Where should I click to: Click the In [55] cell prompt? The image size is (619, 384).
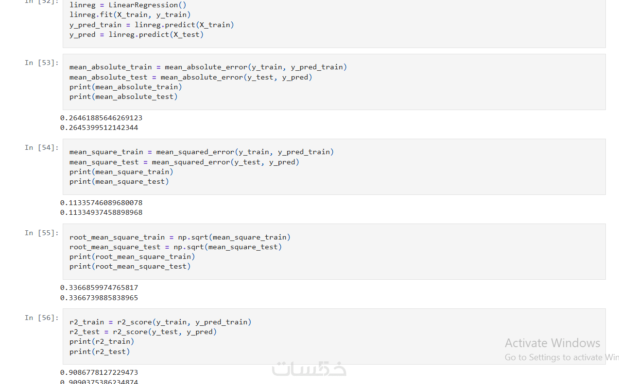tap(42, 233)
